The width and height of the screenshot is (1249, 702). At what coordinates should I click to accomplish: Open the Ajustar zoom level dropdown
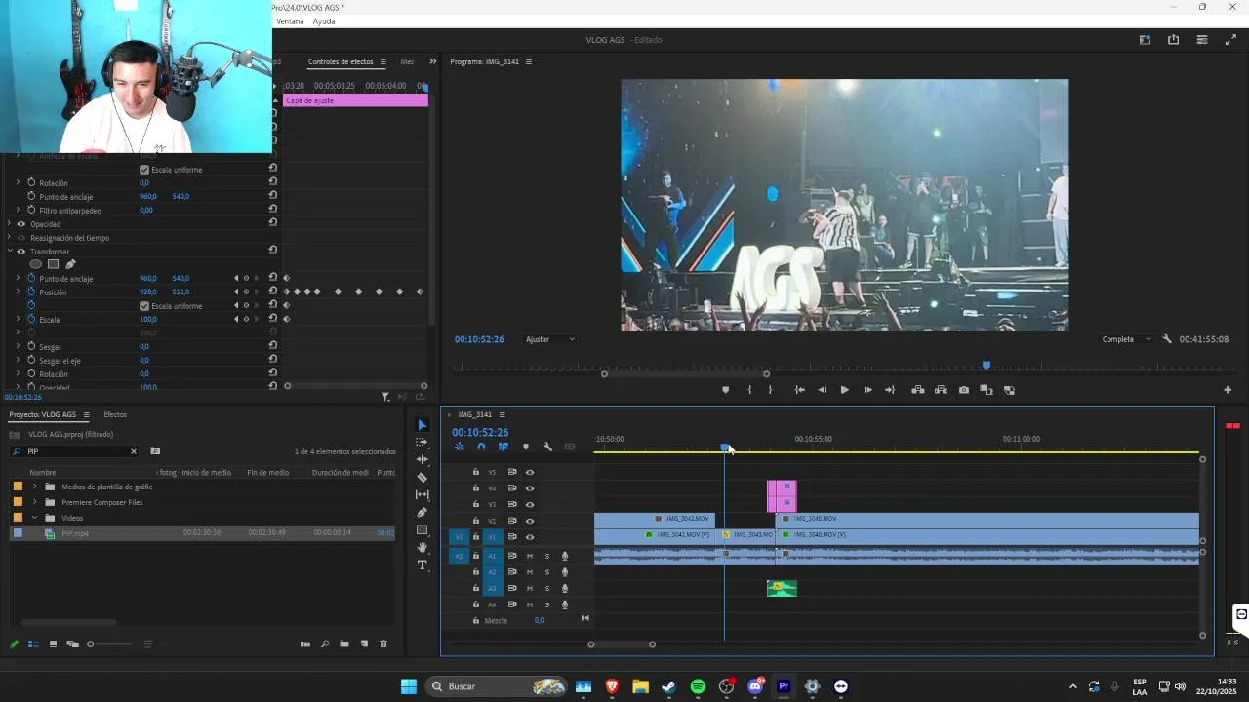coord(550,339)
